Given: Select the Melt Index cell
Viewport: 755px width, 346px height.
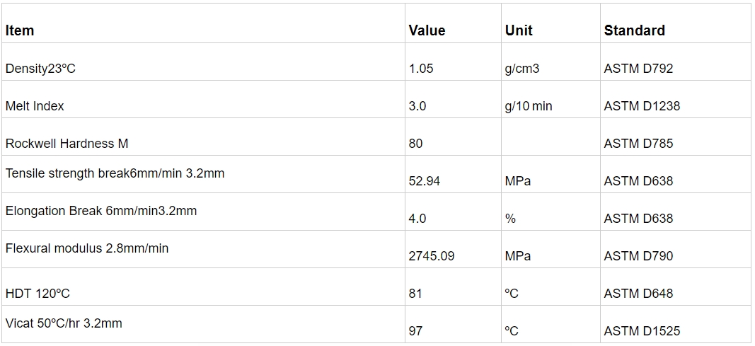Looking at the screenshot, I should tap(35, 106).
